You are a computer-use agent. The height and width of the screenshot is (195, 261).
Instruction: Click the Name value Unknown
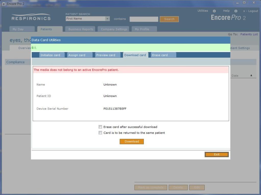110,84
